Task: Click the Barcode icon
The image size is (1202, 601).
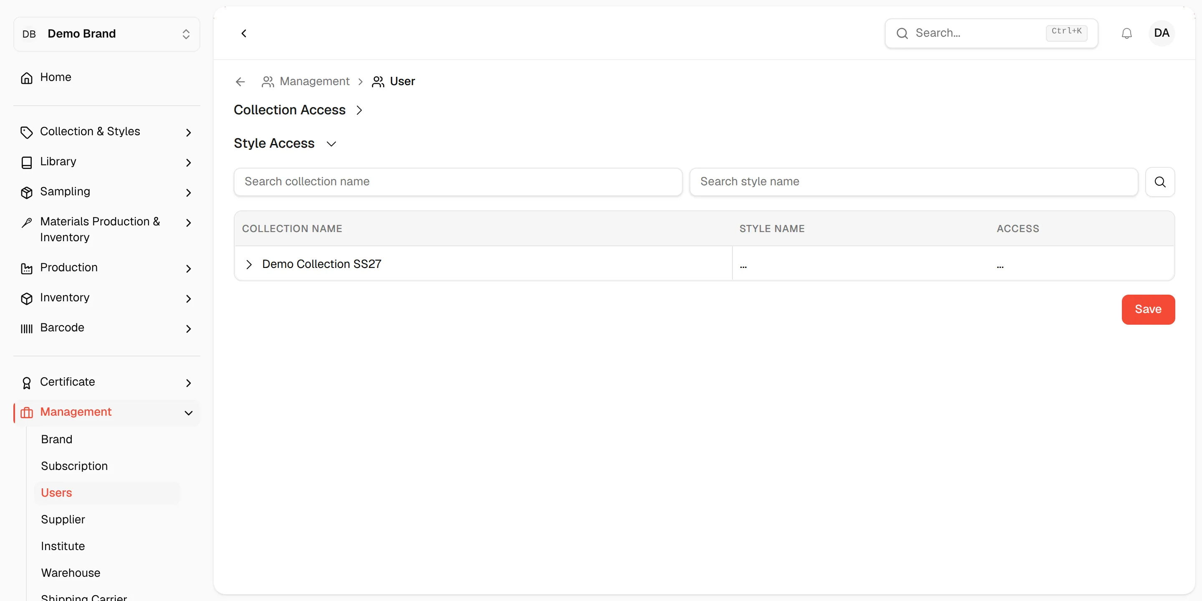Action: pyautogui.click(x=27, y=328)
